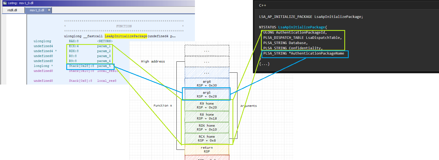Close the msv1_0.dll tab
Image resolution: width=439 pixels, height=160 pixels.
point(49,10)
